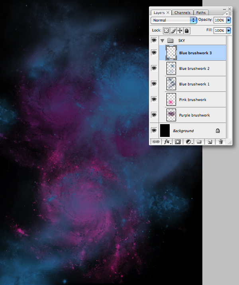The height and width of the screenshot is (285, 239).
Task: Select the "Blue brushwork 2" layer name
Action: (x=194, y=69)
